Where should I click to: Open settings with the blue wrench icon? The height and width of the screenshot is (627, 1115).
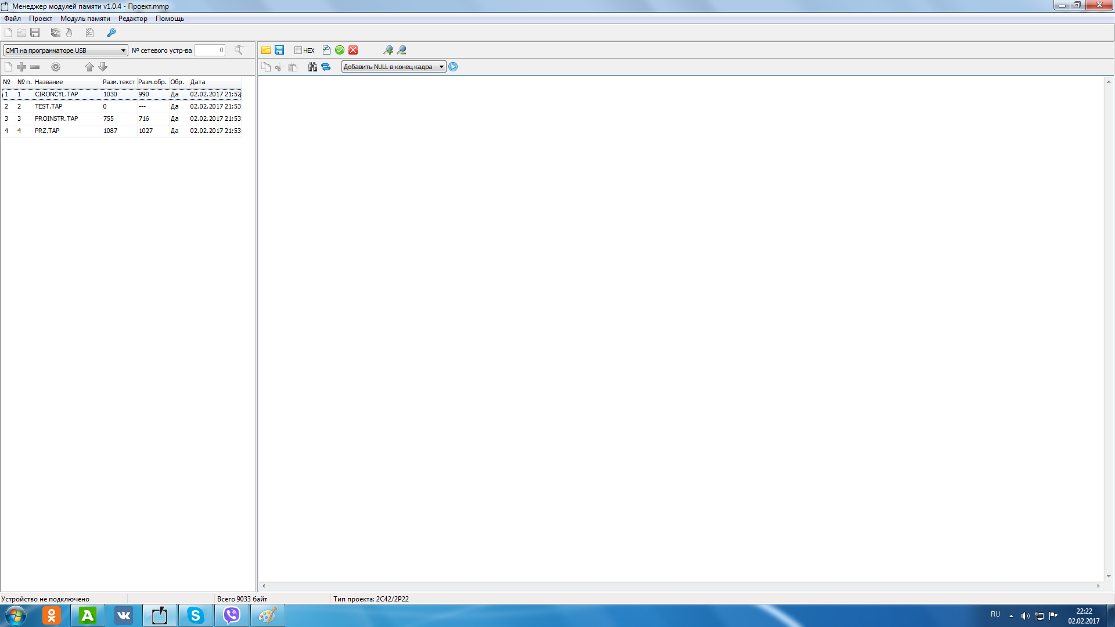111,33
